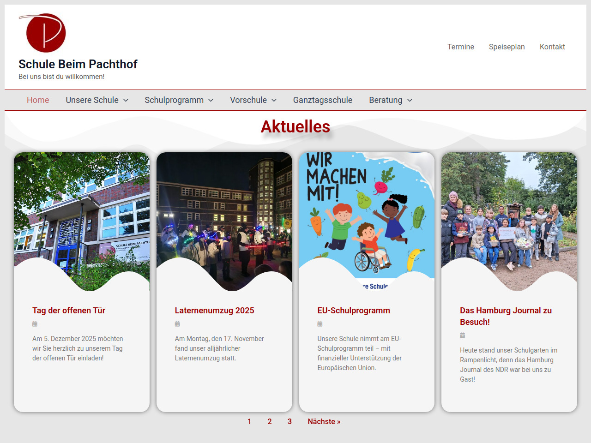This screenshot has height=443, width=591.
Task: Go to the Home menu item
Action: point(38,100)
